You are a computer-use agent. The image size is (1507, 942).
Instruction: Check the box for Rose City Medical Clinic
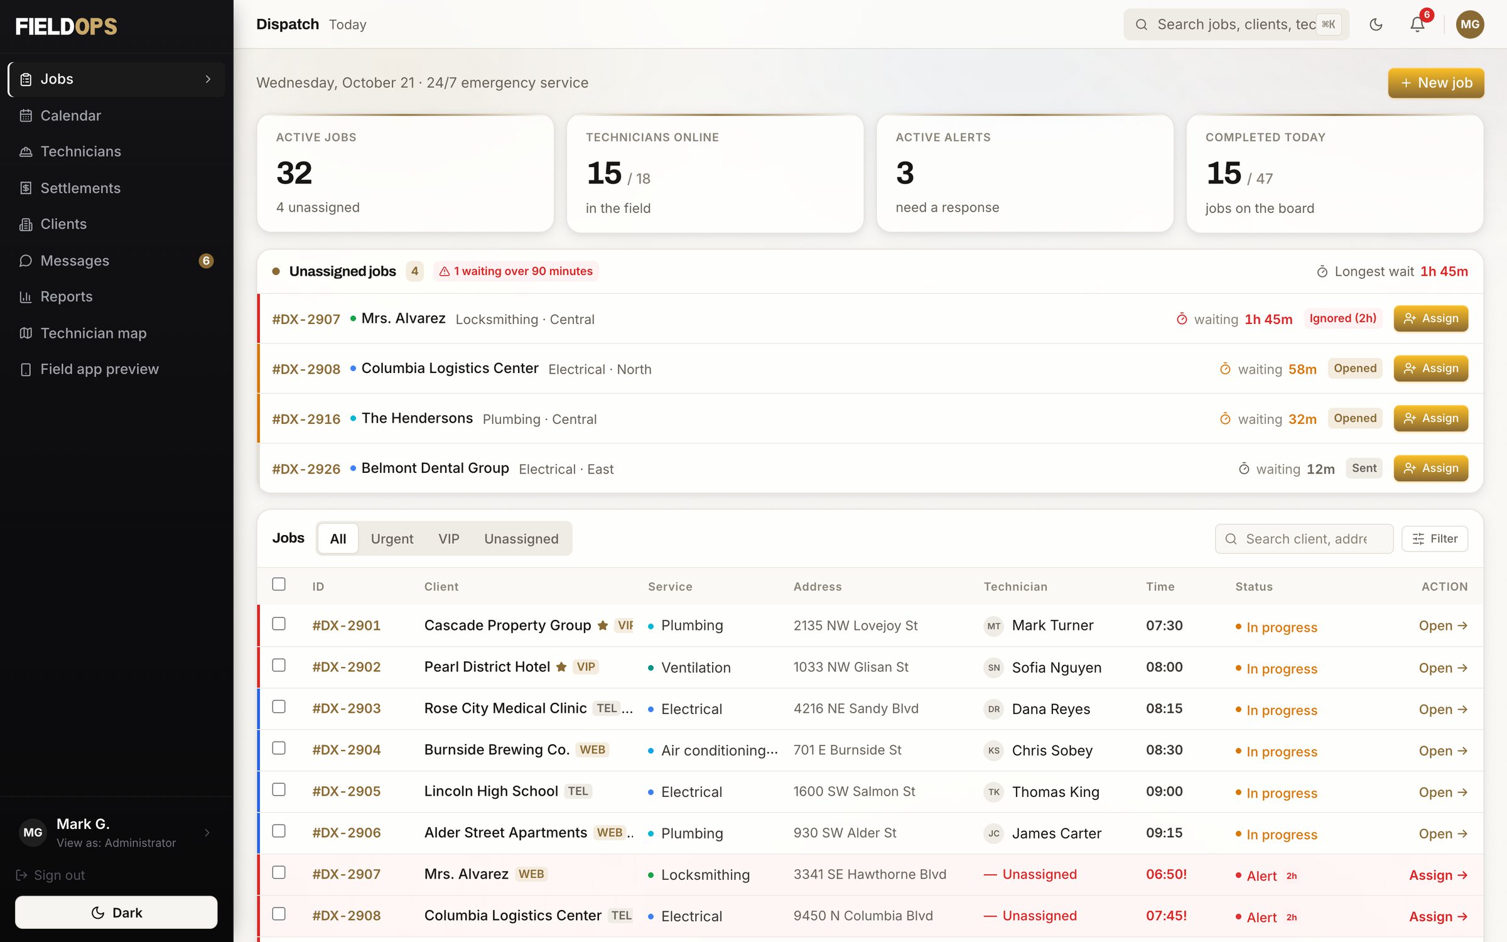[x=279, y=707]
